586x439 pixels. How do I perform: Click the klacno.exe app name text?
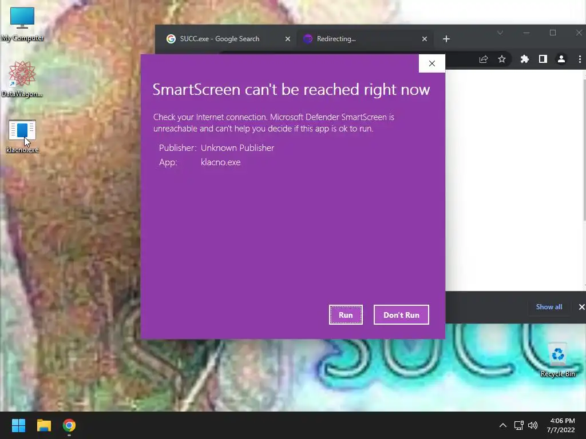coord(220,162)
